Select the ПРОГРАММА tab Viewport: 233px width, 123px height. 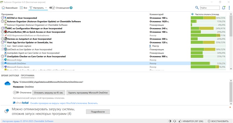(x=27, y=76)
